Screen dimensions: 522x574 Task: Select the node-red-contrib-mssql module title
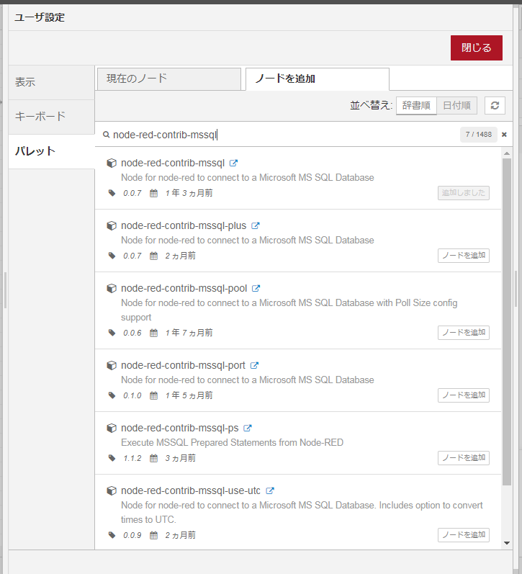coord(173,163)
